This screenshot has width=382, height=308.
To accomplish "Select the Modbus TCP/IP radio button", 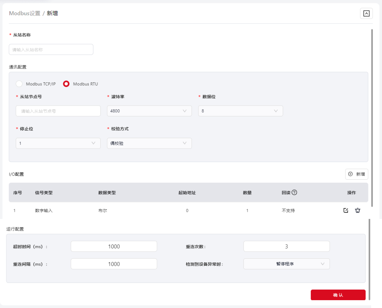I will 19,84.
